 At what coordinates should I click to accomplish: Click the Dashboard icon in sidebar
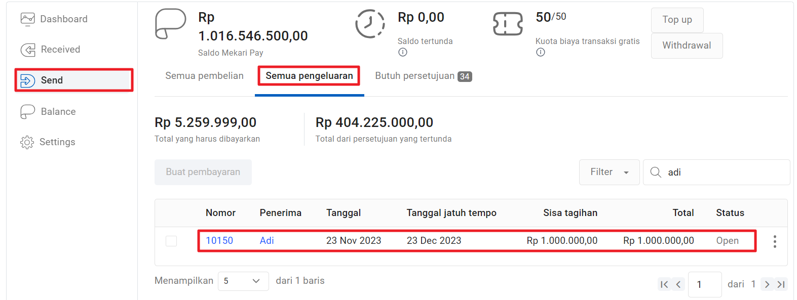click(x=27, y=19)
